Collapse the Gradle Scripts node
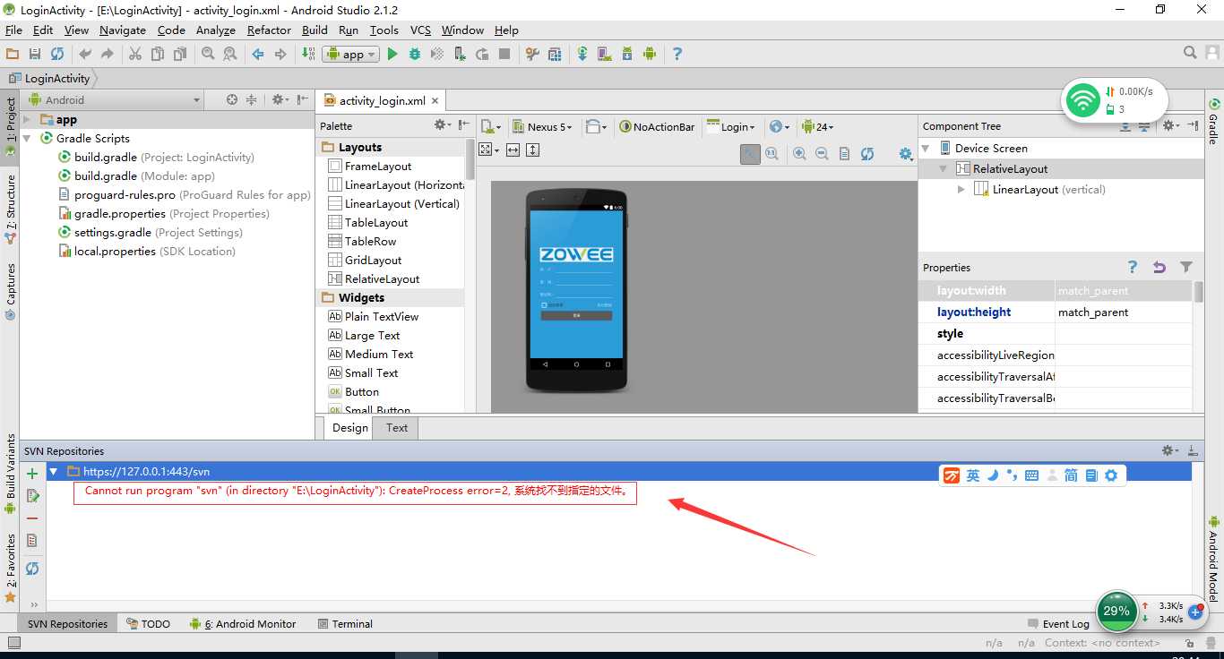 tap(27, 138)
